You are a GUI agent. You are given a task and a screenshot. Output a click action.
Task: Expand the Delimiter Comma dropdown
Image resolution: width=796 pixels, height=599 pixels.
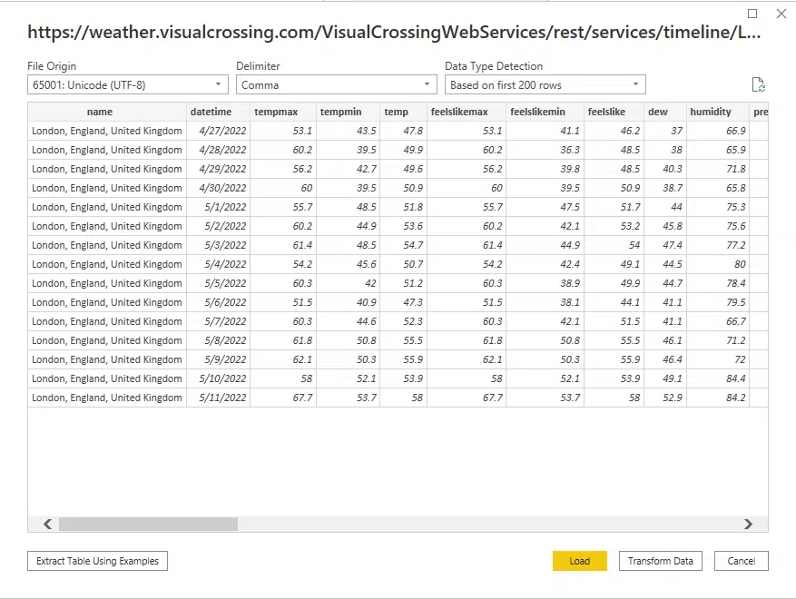tap(337, 85)
